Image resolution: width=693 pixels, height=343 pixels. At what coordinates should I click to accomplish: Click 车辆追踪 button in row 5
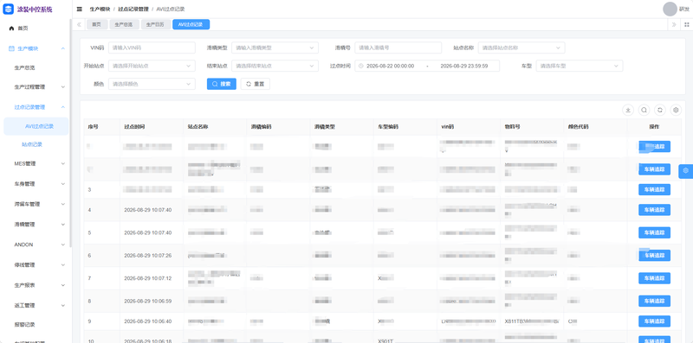pos(654,232)
